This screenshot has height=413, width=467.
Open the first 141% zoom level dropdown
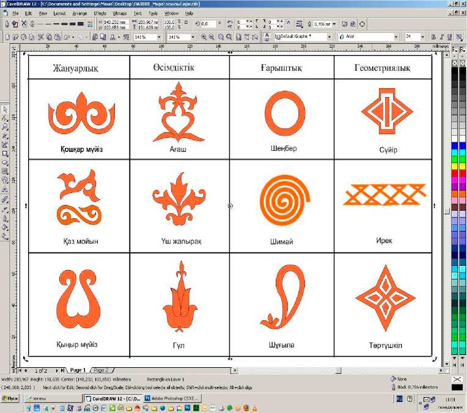(x=159, y=37)
